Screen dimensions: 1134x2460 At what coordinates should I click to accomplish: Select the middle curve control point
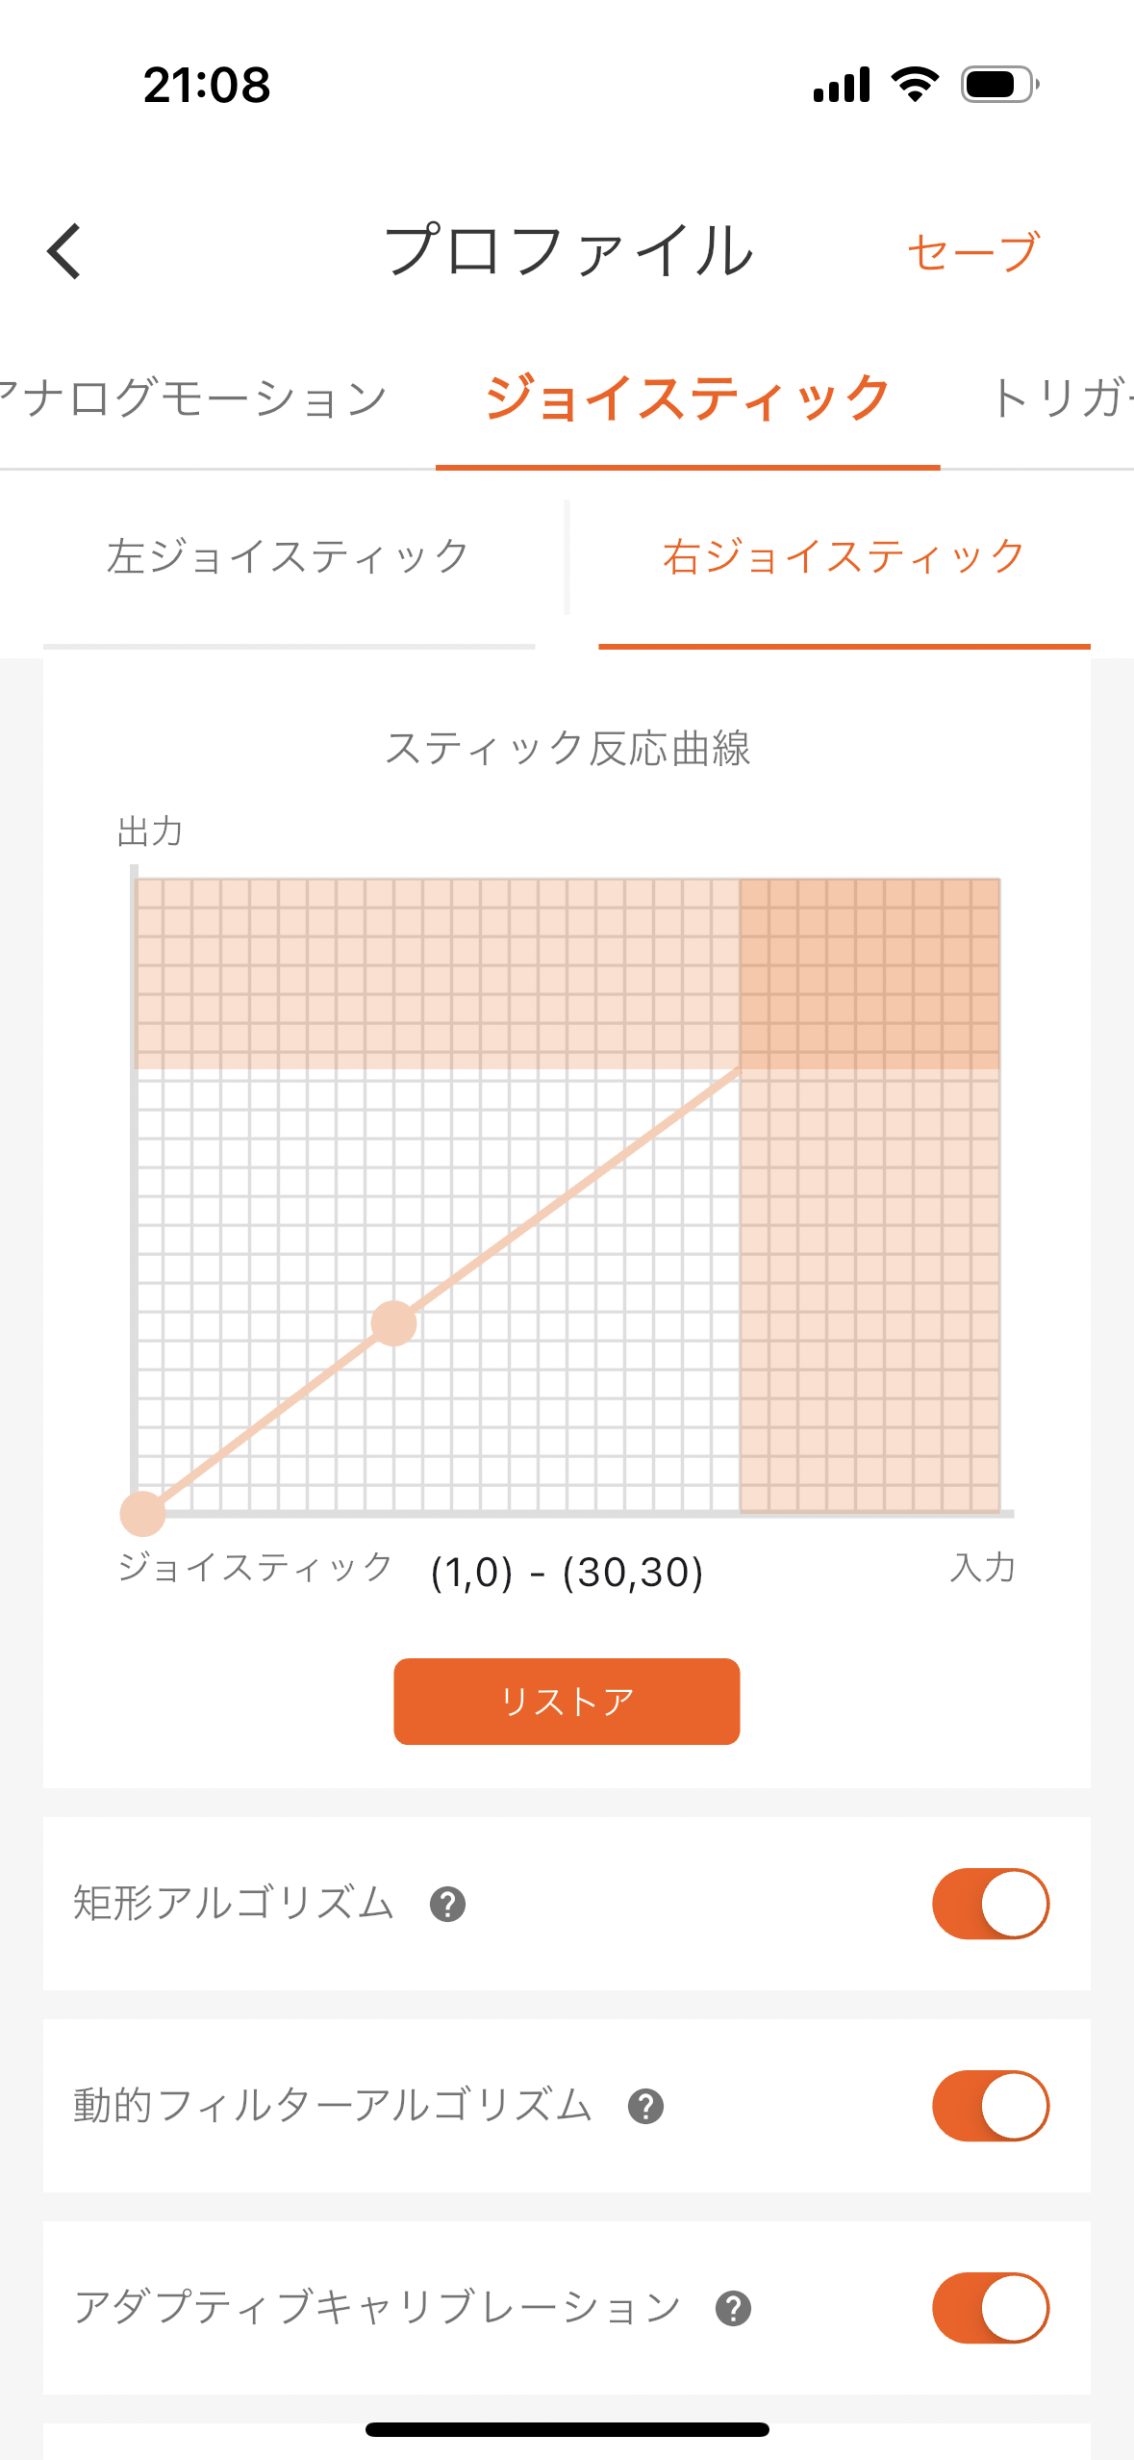pyautogui.click(x=393, y=1323)
